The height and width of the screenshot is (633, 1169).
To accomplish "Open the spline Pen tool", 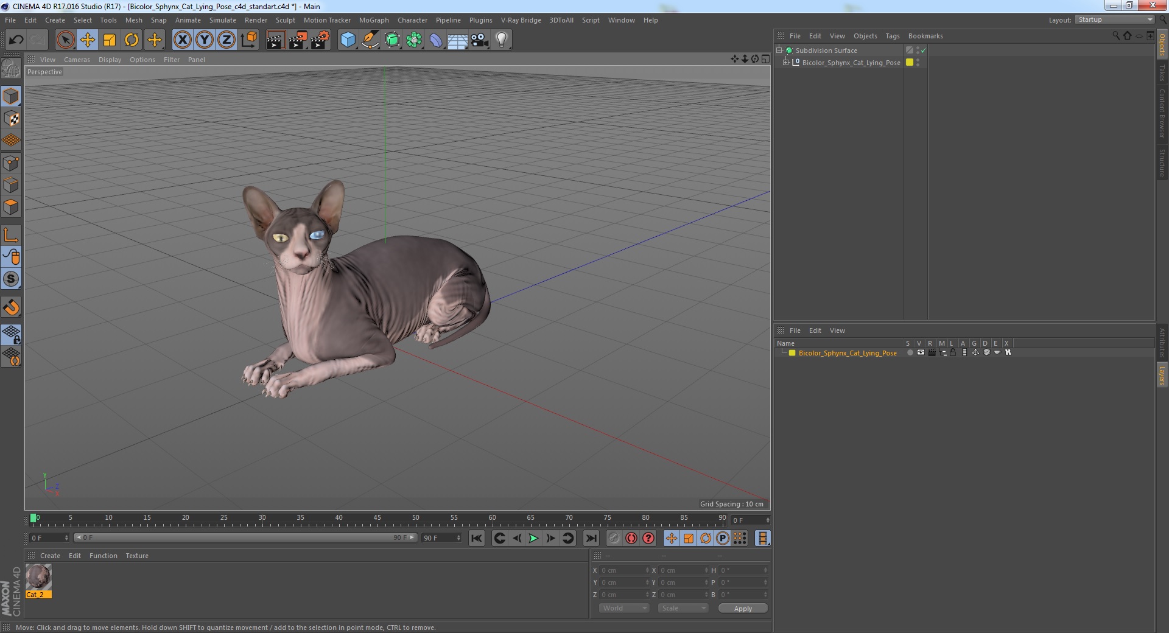I will 370,40.
